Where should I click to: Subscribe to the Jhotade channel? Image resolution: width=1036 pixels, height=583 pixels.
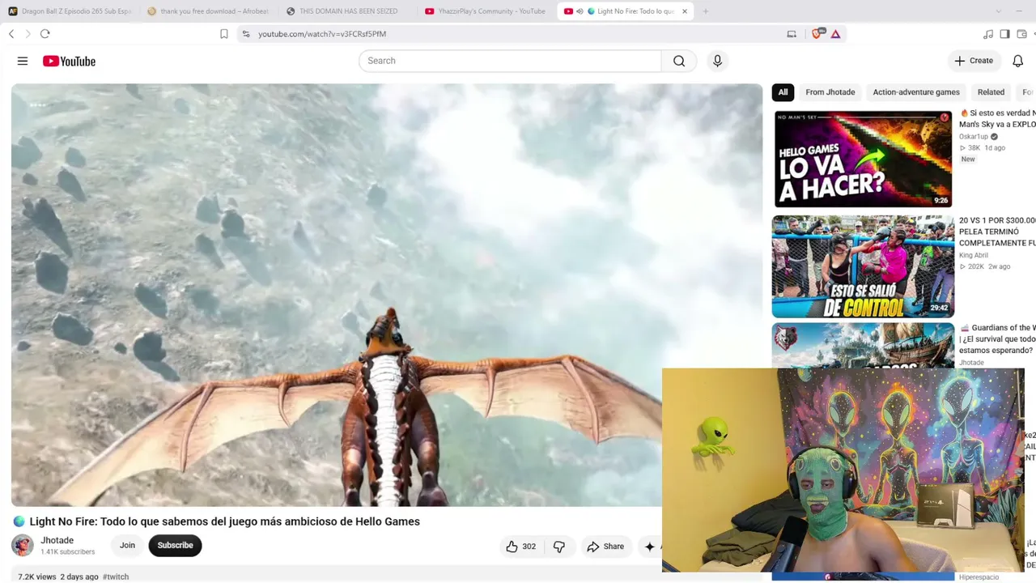(175, 546)
